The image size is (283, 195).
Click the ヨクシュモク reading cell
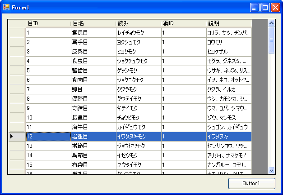(139, 42)
